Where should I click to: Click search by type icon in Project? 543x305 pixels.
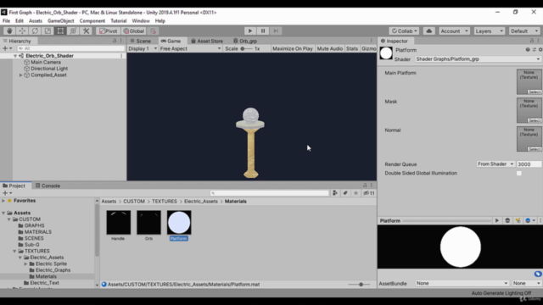(x=335, y=193)
